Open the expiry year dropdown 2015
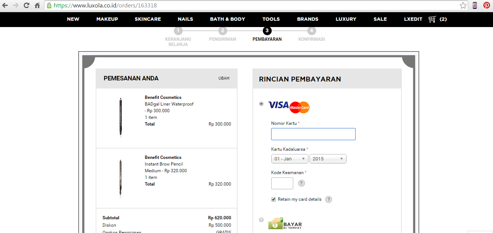This screenshot has height=233, width=493. [x=328, y=159]
